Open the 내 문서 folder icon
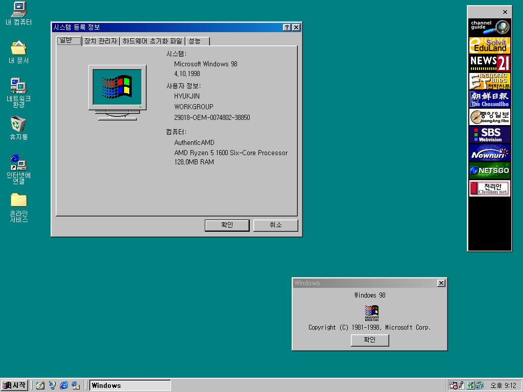Image resolution: width=523 pixels, height=392 pixels. (x=19, y=53)
